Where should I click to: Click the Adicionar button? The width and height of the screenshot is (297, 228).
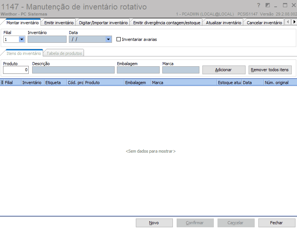224,70
